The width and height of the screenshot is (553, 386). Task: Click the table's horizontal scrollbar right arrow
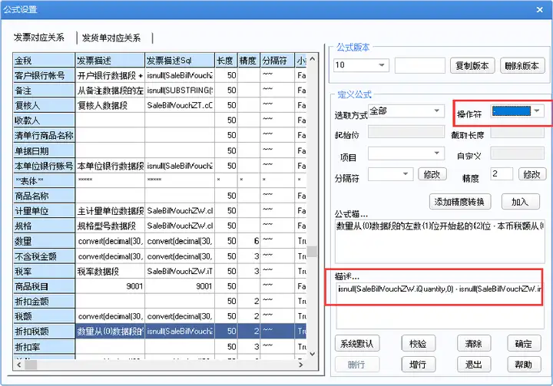coord(300,365)
